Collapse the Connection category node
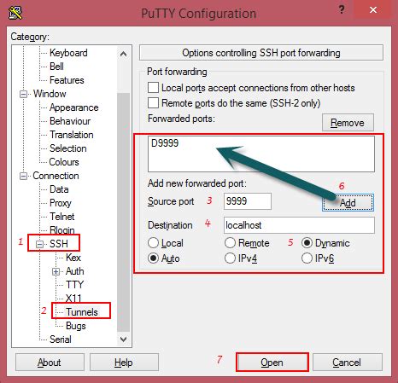Image resolution: width=398 pixels, height=383 pixels. [x=23, y=176]
